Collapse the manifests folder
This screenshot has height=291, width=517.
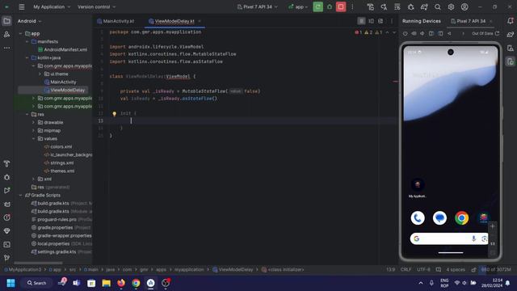click(27, 41)
